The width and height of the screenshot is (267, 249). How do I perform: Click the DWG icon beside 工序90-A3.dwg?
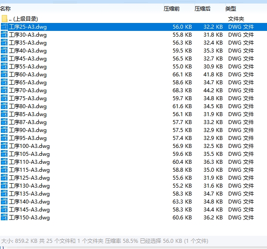[4, 130]
